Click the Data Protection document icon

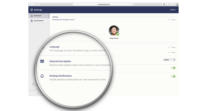point(32,21)
